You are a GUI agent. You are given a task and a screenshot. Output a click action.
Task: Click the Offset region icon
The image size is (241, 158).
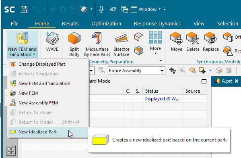tap(228, 37)
